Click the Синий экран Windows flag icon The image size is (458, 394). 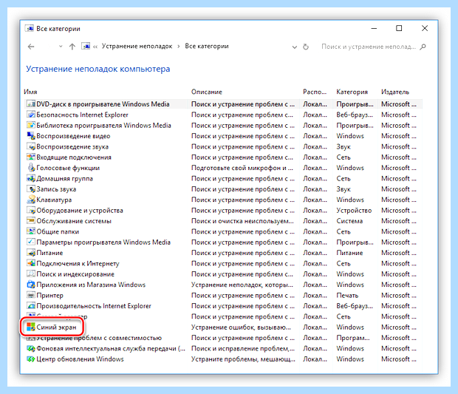click(31, 327)
